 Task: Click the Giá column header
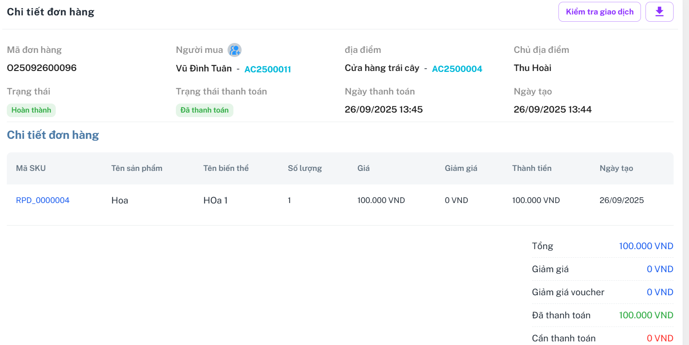(364, 168)
